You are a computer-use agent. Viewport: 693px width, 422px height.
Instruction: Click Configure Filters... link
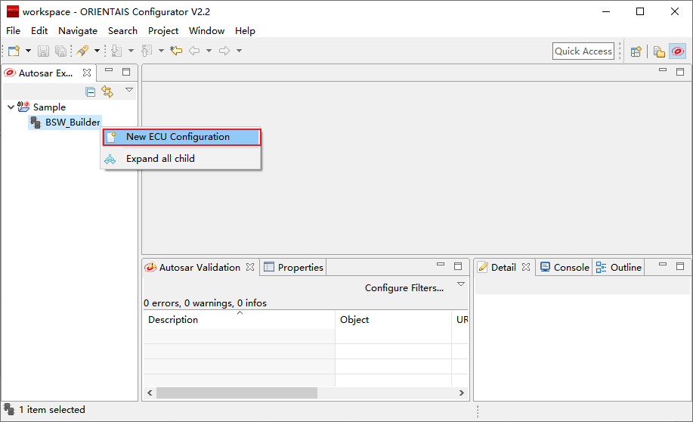coord(404,287)
